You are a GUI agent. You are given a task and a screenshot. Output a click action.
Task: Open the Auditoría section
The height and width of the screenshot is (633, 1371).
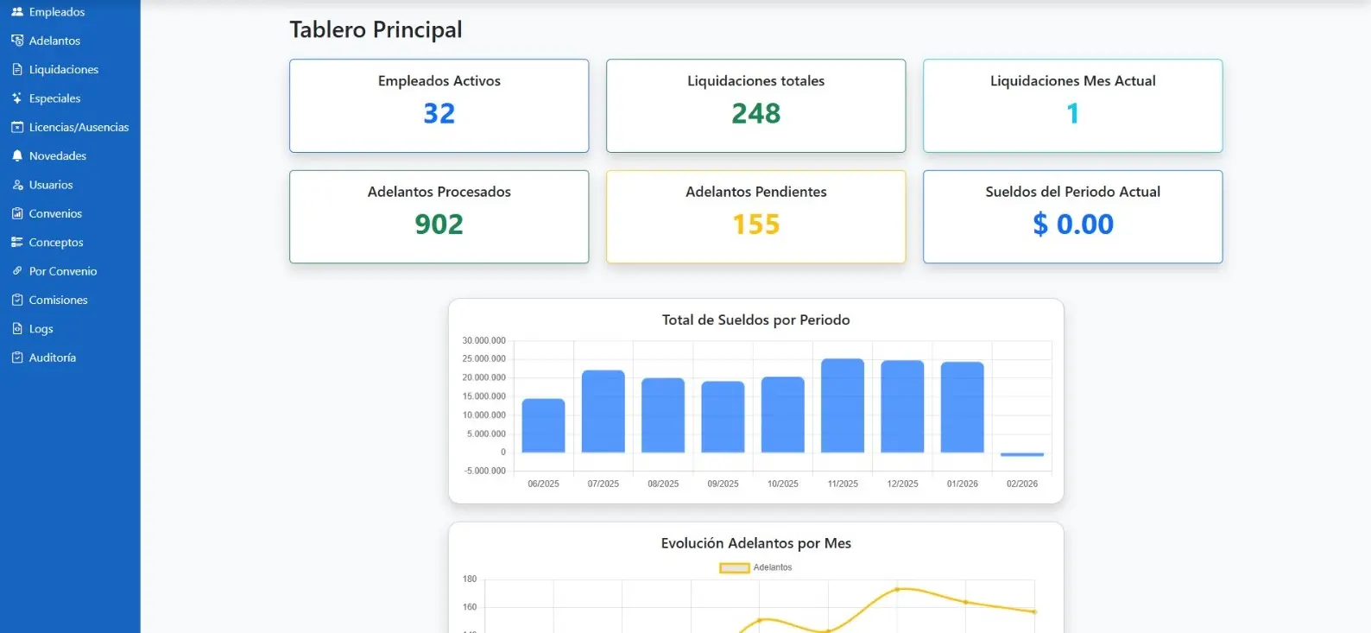(x=52, y=358)
